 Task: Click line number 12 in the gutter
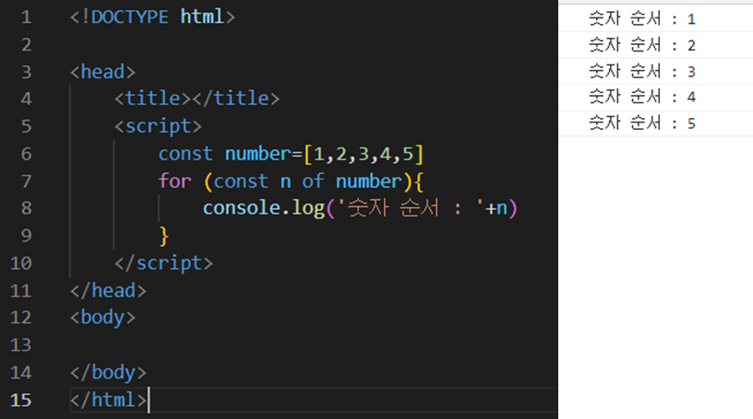[x=21, y=318]
